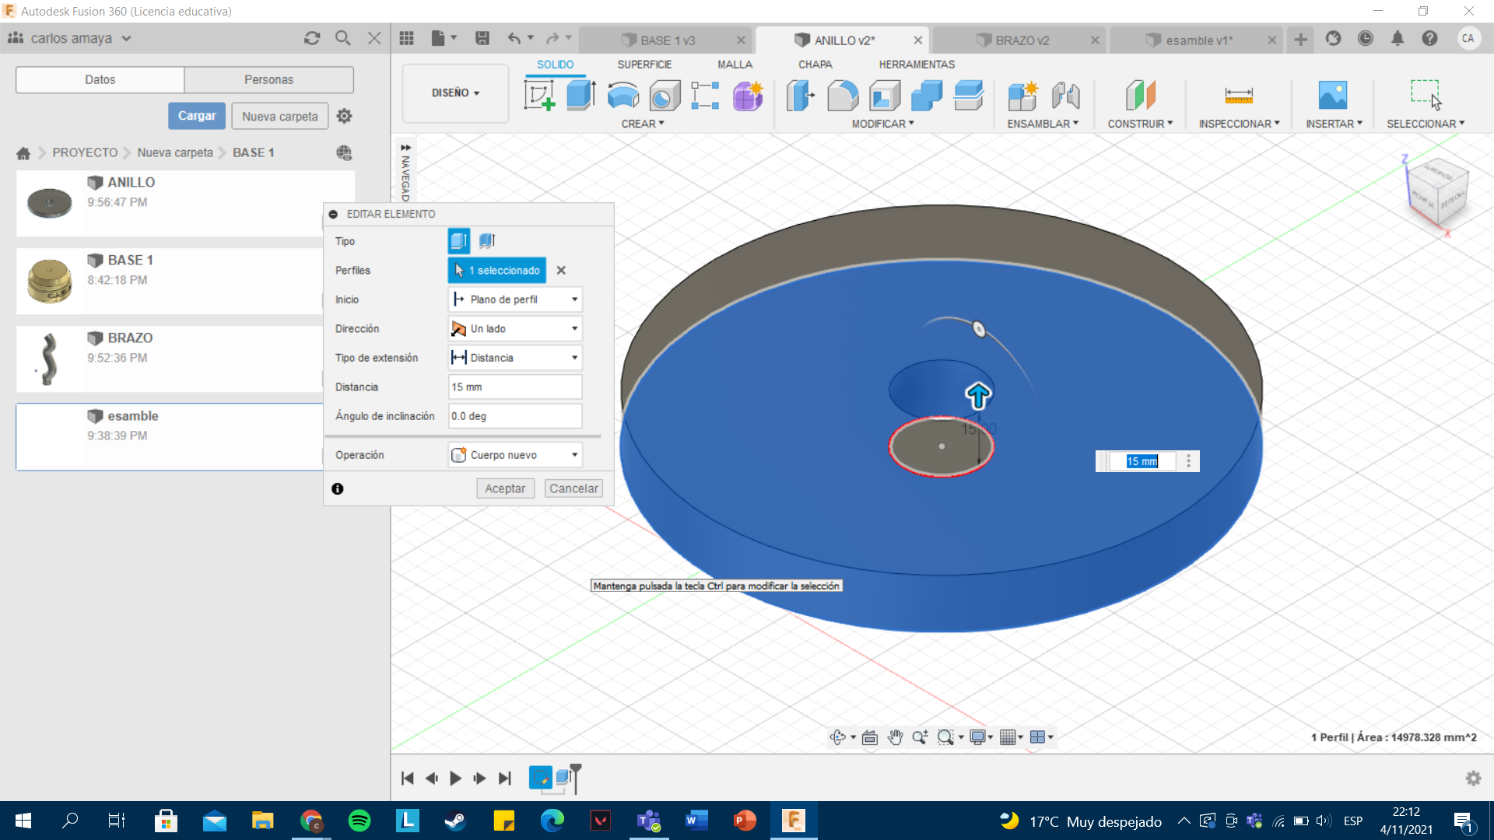This screenshot has height=840, width=1494.
Task: Open Spotify from the taskbar
Action: coord(359,821)
